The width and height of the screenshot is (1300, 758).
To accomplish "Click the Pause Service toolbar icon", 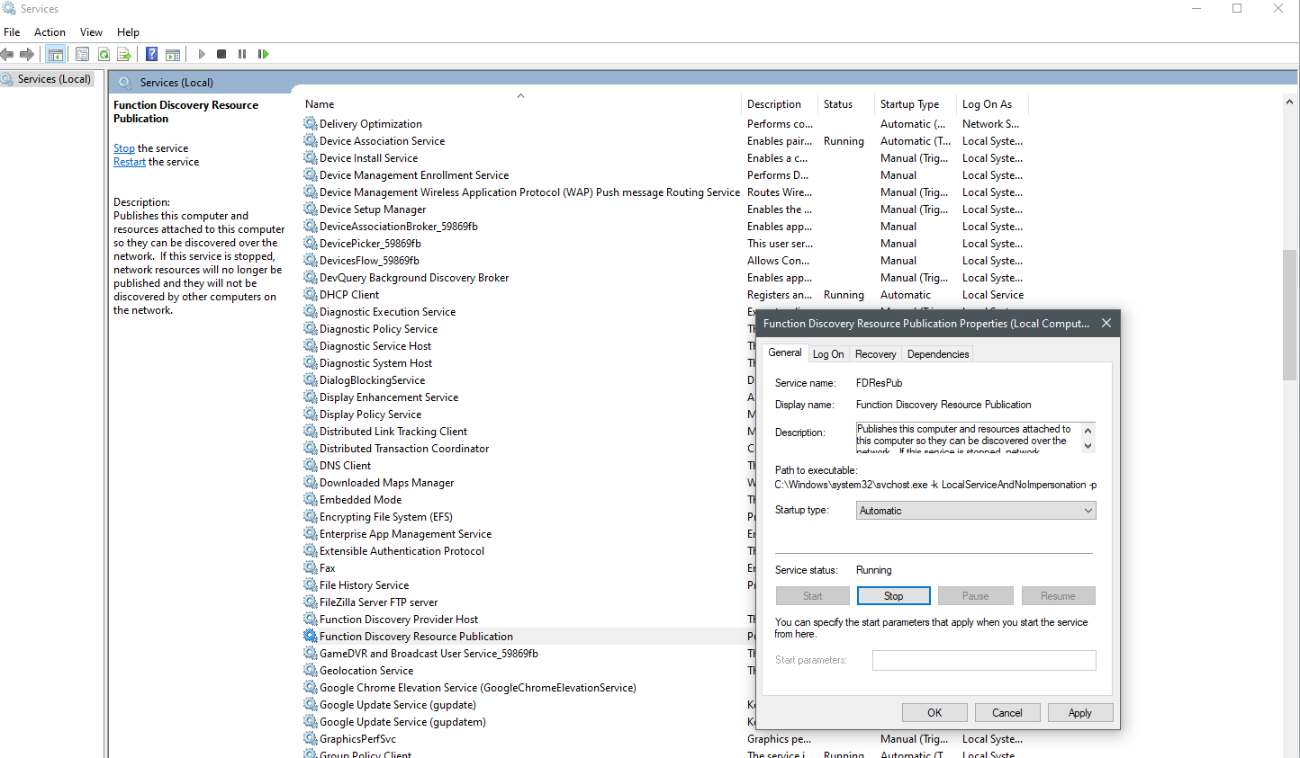I will [x=242, y=54].
